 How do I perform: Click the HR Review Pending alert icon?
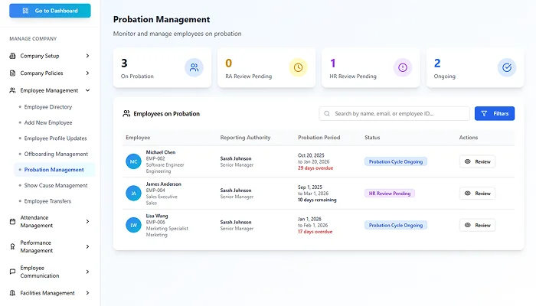[x=403, y=68]
